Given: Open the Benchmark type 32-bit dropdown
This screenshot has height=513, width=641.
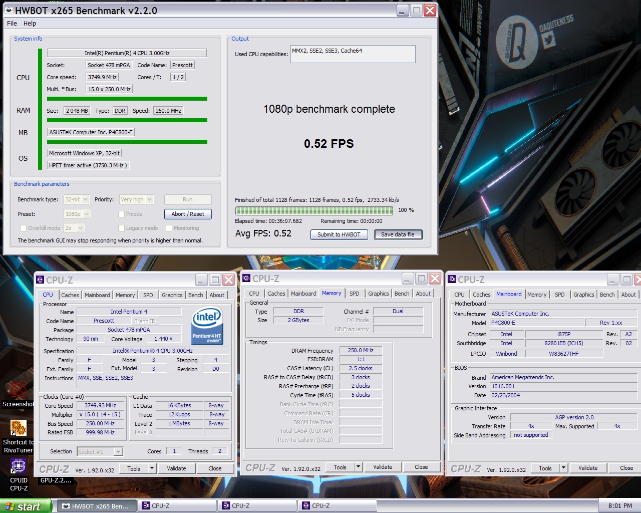Looking at the screenshot, I should click(77, 199).
